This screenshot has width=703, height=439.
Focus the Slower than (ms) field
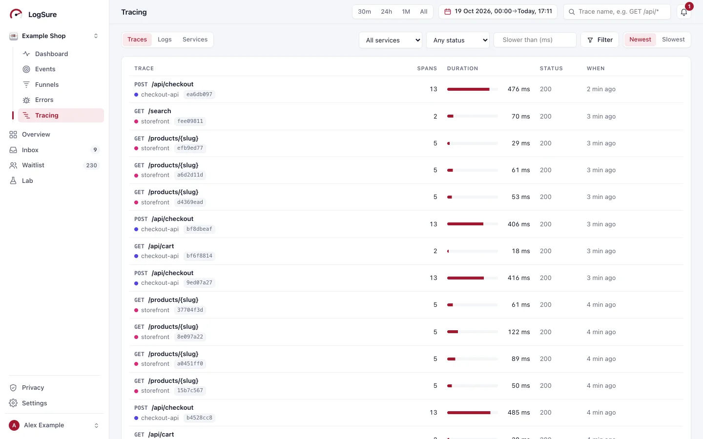point(535,40)
